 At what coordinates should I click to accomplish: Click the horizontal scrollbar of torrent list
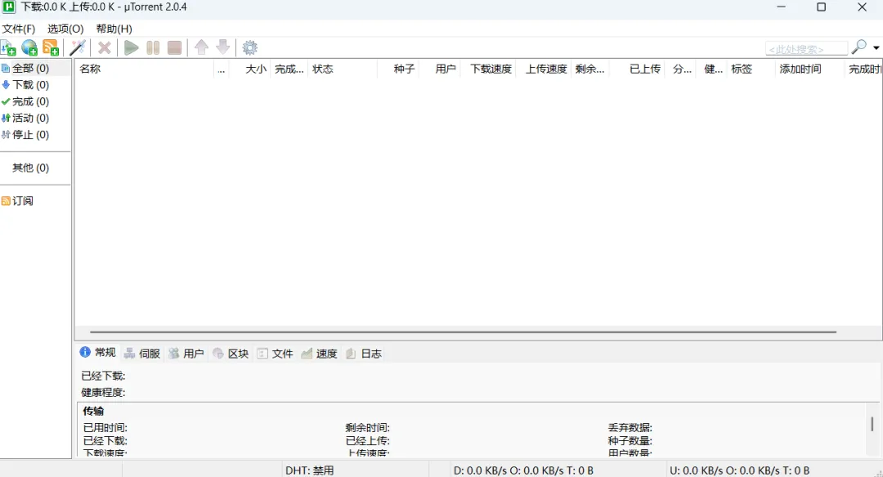463,332
